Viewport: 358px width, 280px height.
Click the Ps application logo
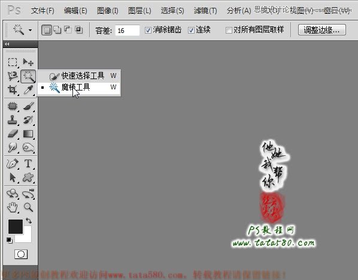14,10
